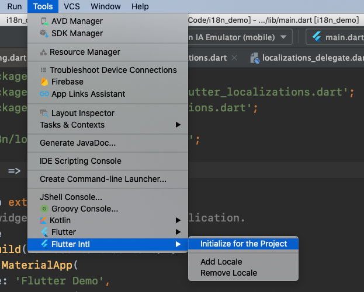Open the VCS menu
364x292 pixels.
72,6
